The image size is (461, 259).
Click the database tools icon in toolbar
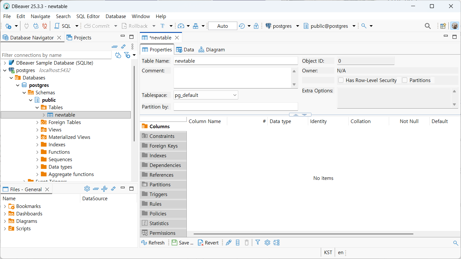pyautogui.click(x=196, y=26)
